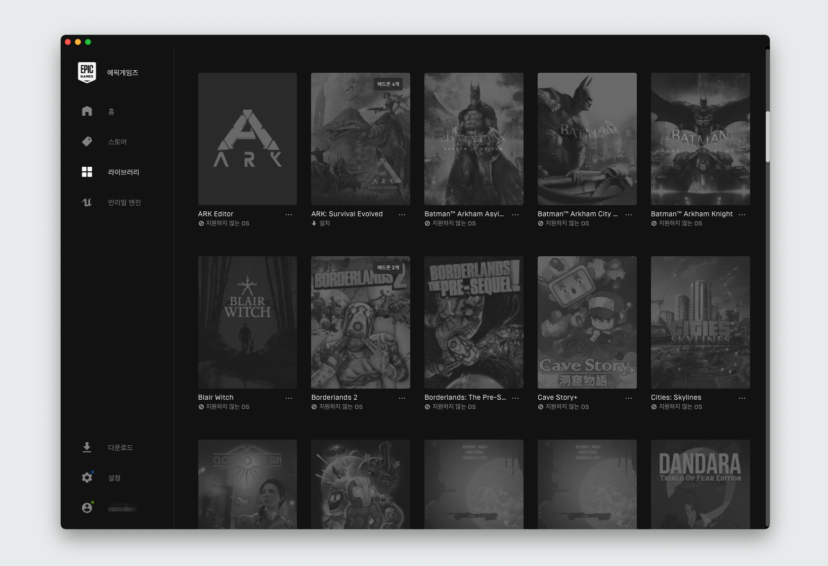Click the Cave Story+ cover art
This screenshot has height=566, width=828.
[587, 322]
